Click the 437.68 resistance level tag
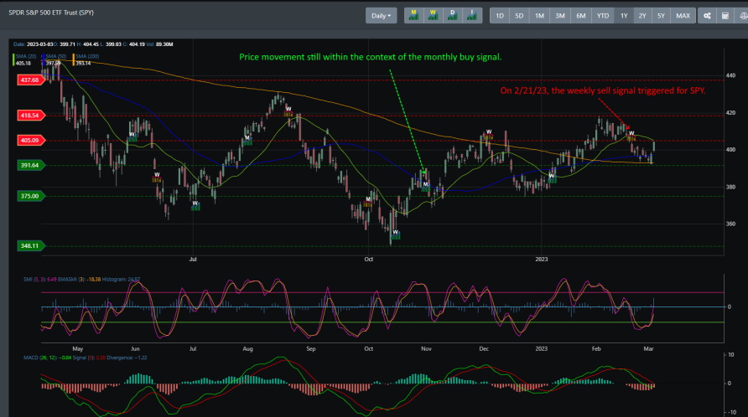The height and width of the screenshot is (417, 748). coord(30,80)
